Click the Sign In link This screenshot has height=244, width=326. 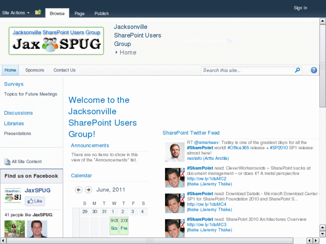tap(300, 8)
